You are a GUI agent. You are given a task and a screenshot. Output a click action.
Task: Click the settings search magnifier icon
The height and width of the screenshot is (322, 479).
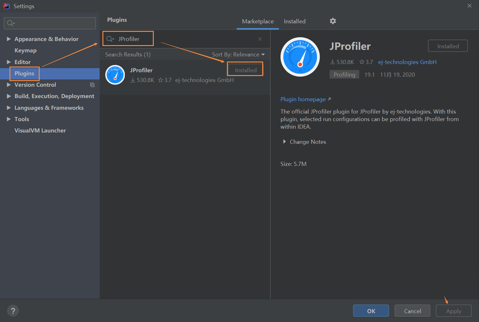[x=11, y=23]
